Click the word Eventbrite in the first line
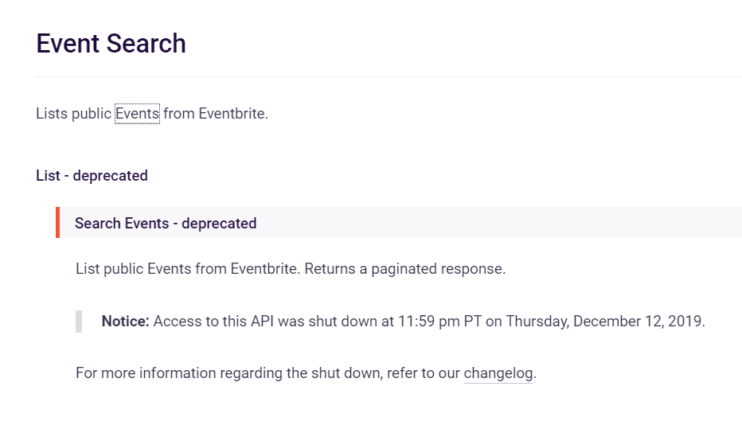Image resolution: width=742 pixels, height=429 pixels. (232, 114)
